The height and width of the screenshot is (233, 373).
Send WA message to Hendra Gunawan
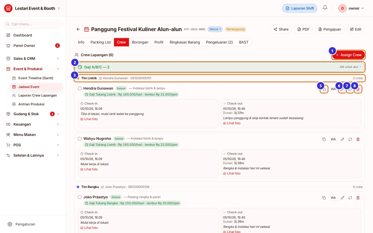(333, 89)
